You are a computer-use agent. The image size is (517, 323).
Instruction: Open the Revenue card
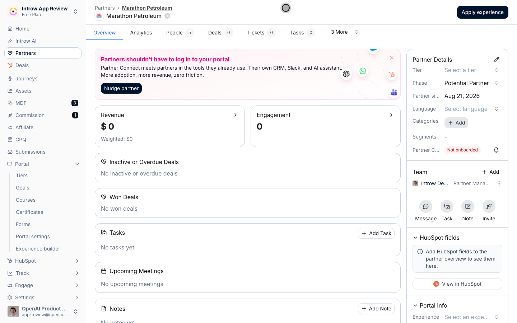point(170,126)
